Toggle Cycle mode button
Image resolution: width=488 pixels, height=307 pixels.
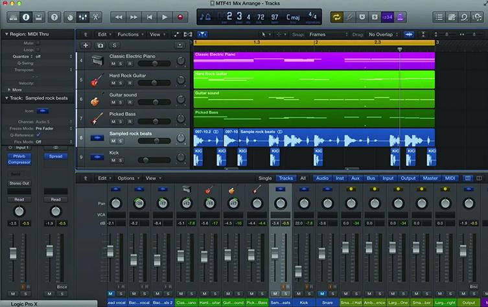(336, 17)
